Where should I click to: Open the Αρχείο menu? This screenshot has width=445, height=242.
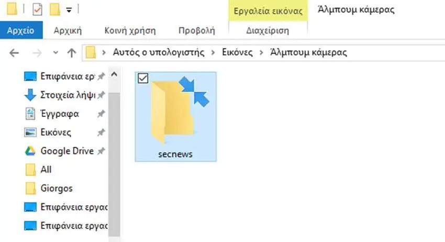pyautogui.click(x=21, y=30)
